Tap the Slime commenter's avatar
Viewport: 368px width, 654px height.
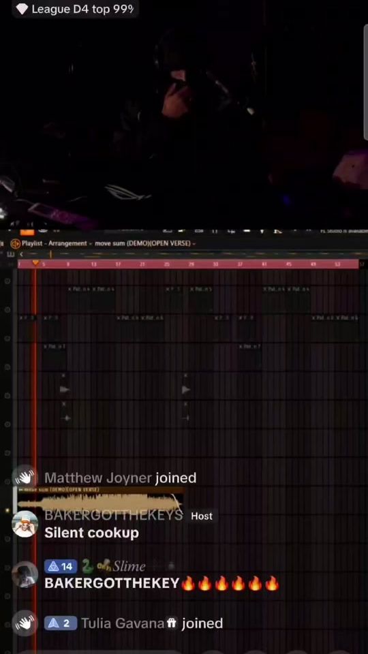(25, 574)
